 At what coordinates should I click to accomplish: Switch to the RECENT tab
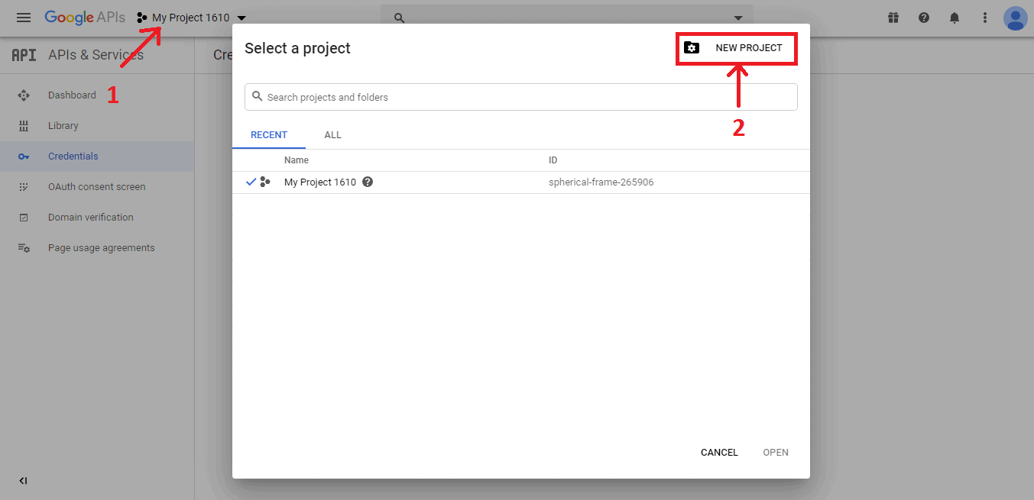269,135
